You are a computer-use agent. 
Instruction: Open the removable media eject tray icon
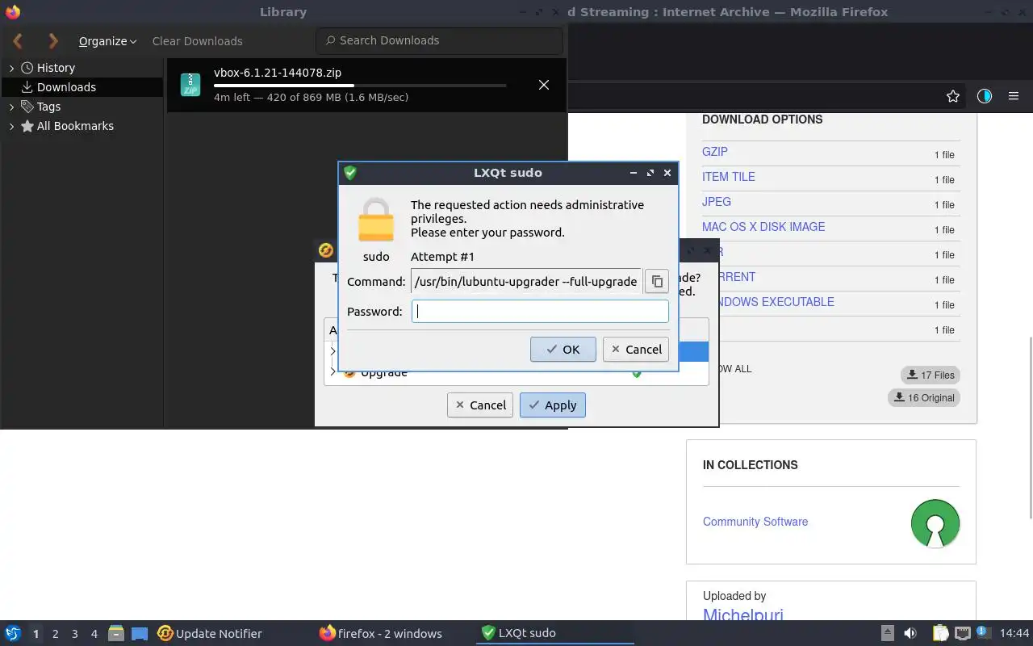point(887,633)
